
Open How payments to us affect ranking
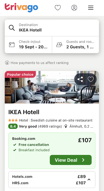click(x=40, y=63)
